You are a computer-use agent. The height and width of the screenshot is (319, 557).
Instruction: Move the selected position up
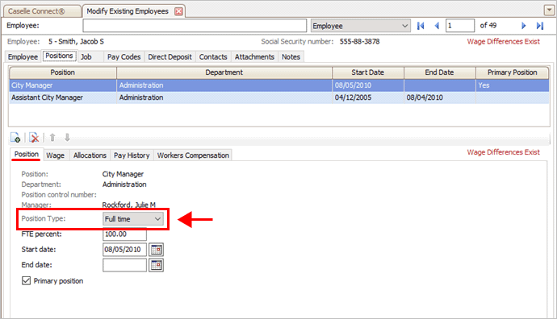coord(52,138)
